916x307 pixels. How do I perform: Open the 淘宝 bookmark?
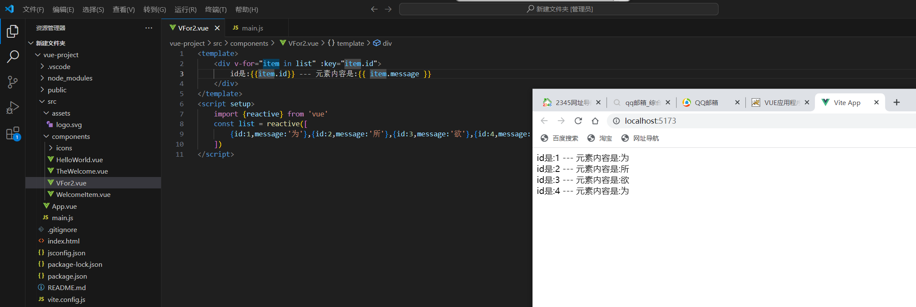pos(600,138)
